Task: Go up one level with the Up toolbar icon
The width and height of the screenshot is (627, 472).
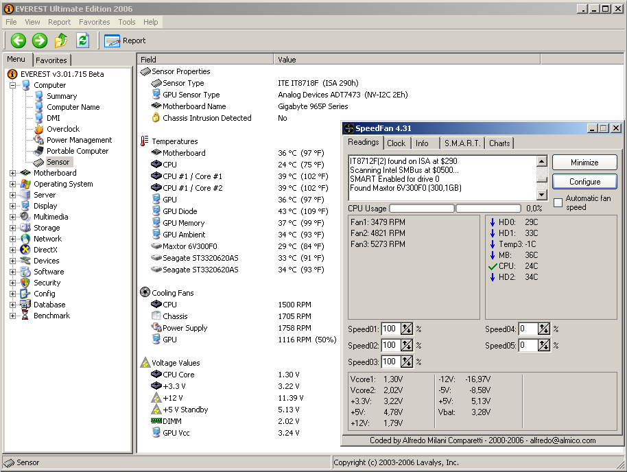Action: (61, 40)
